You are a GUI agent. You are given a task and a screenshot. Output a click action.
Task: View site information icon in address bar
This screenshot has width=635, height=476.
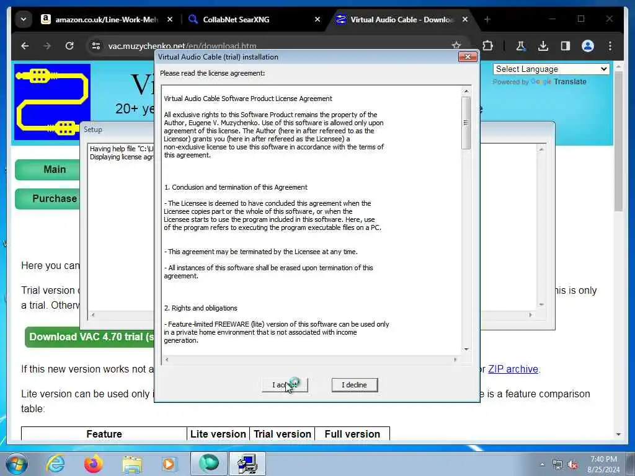tap(96, 46)
